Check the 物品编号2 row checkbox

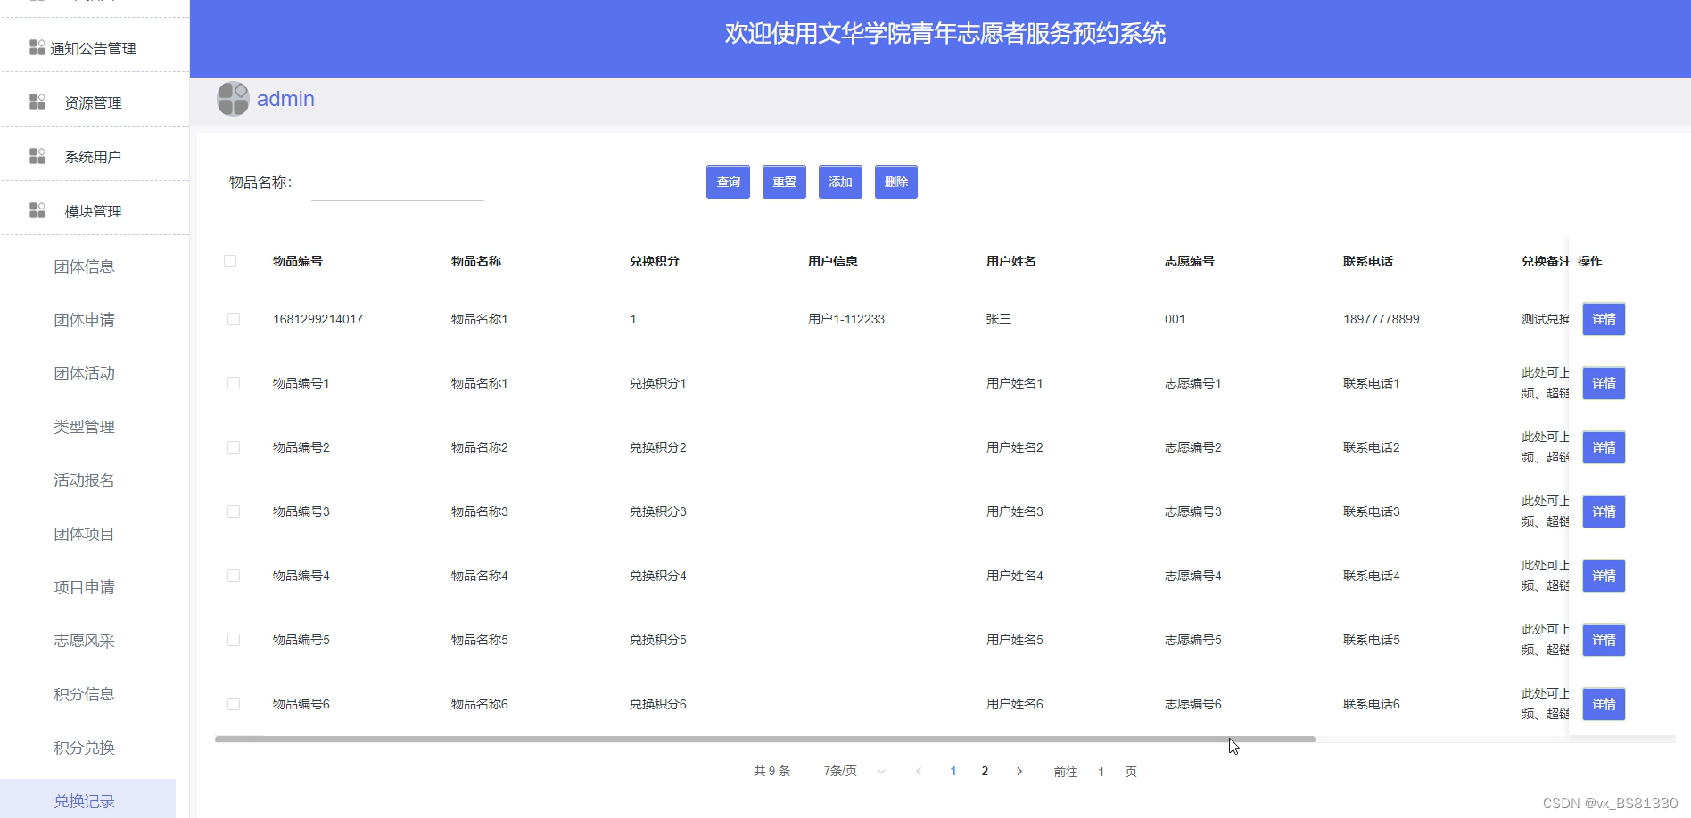click(234, 447)
